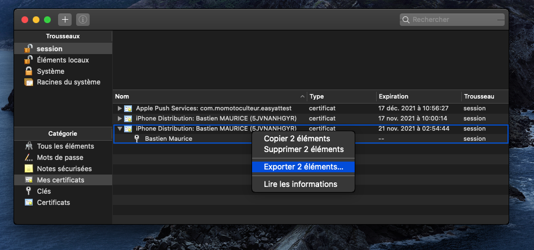Click the Clés key icon
534x250 pixels.
point(29,191)
